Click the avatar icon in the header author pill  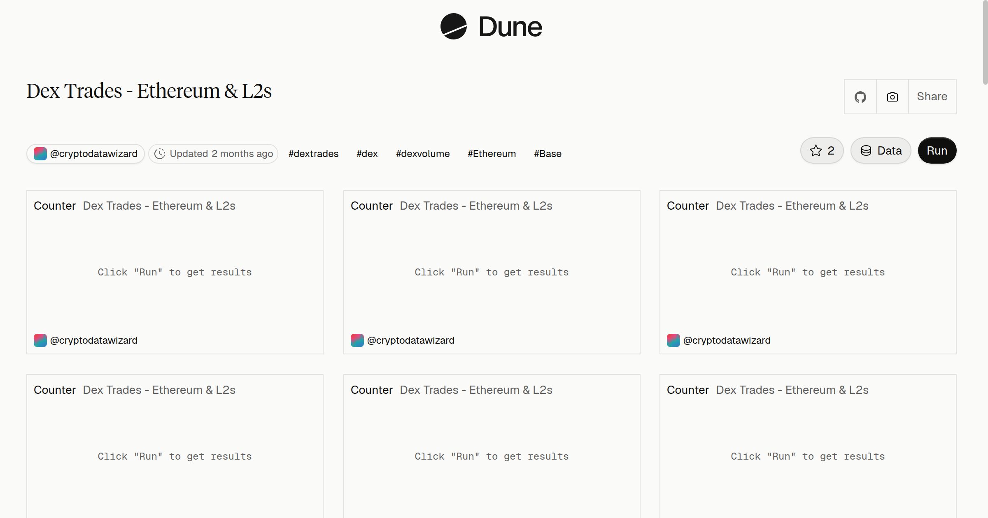coord(40,154)
